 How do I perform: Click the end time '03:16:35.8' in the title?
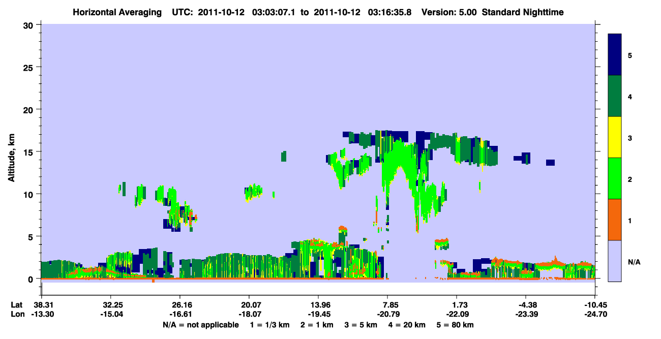389,12
